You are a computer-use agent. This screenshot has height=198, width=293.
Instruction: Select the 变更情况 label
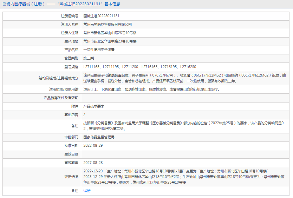[71, 177]
